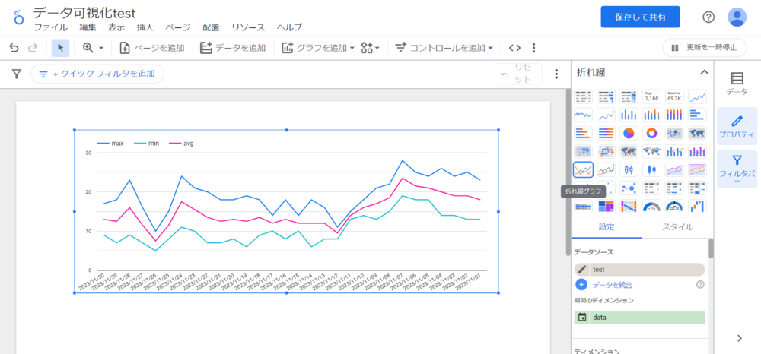Open the フィルタバー side panel

[x=737, y=169]
